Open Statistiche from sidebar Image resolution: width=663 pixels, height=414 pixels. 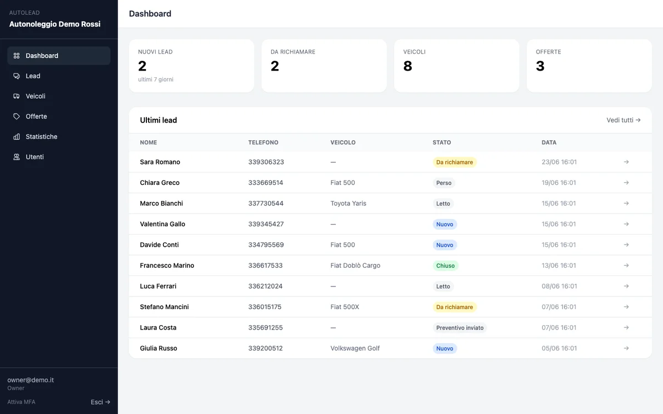pyautogui.click(x=59, y=137)
